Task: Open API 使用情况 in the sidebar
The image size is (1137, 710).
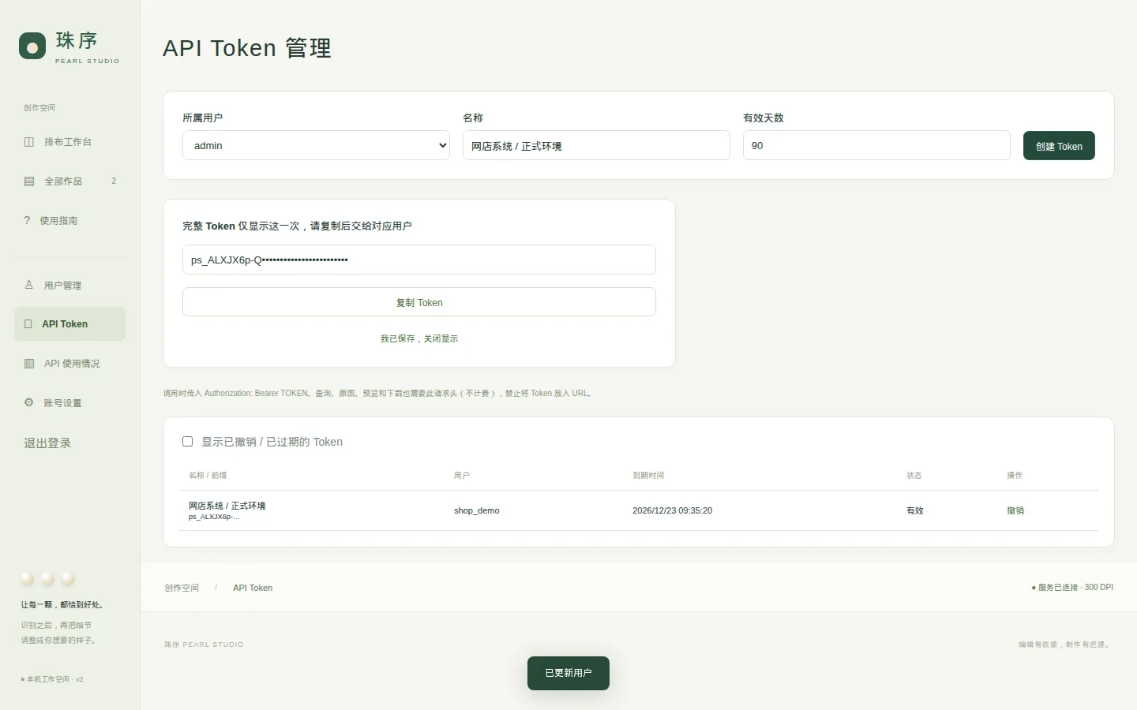Action: coord(69,364)
